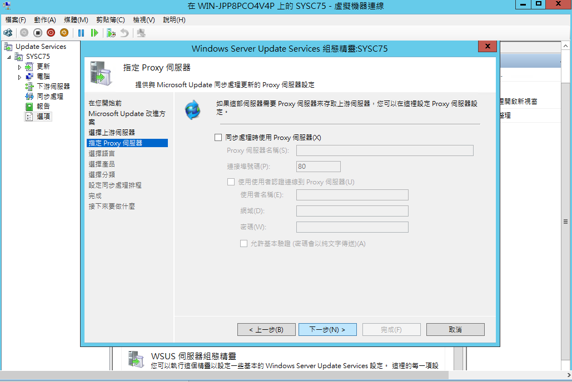Click the Proxy 伺服器名稱 input field
The image size is (572, 382).
coord(385,150)
